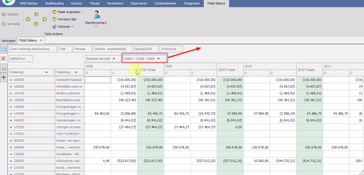Open the Systeembeheer menu

tap(166, 3)
